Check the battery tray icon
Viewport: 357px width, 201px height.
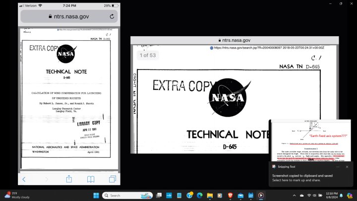(320, 196)
